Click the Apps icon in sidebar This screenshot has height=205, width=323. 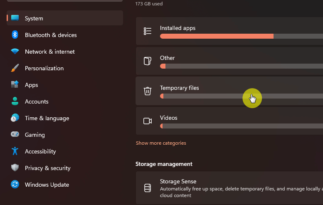click(x=15, y=84)
